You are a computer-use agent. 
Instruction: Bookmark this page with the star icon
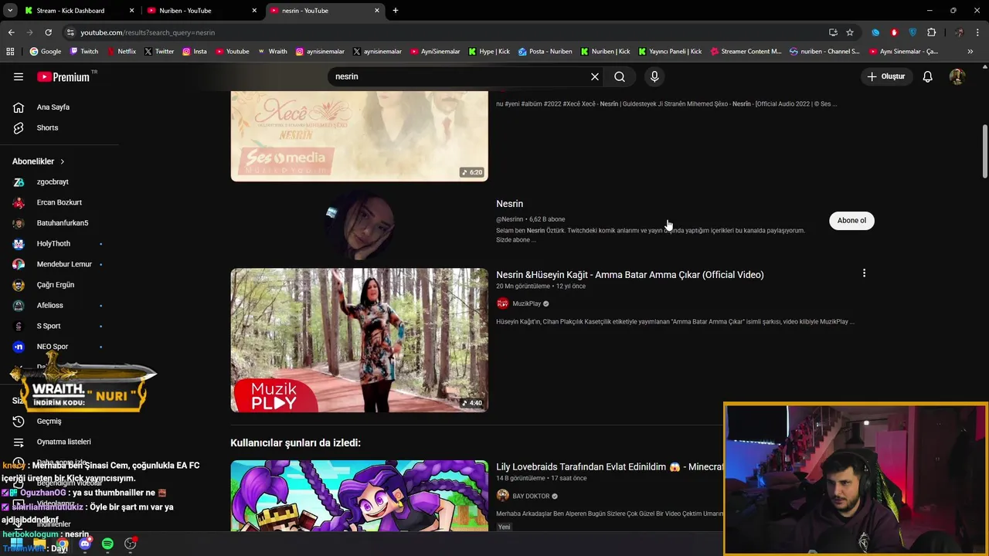pyautogui.click(x=850, y=32)
